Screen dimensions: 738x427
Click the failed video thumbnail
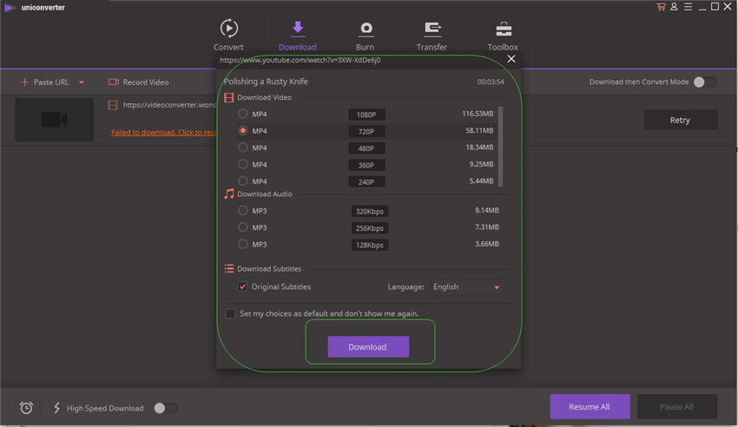pyautogui.click(x=54, y=120)
